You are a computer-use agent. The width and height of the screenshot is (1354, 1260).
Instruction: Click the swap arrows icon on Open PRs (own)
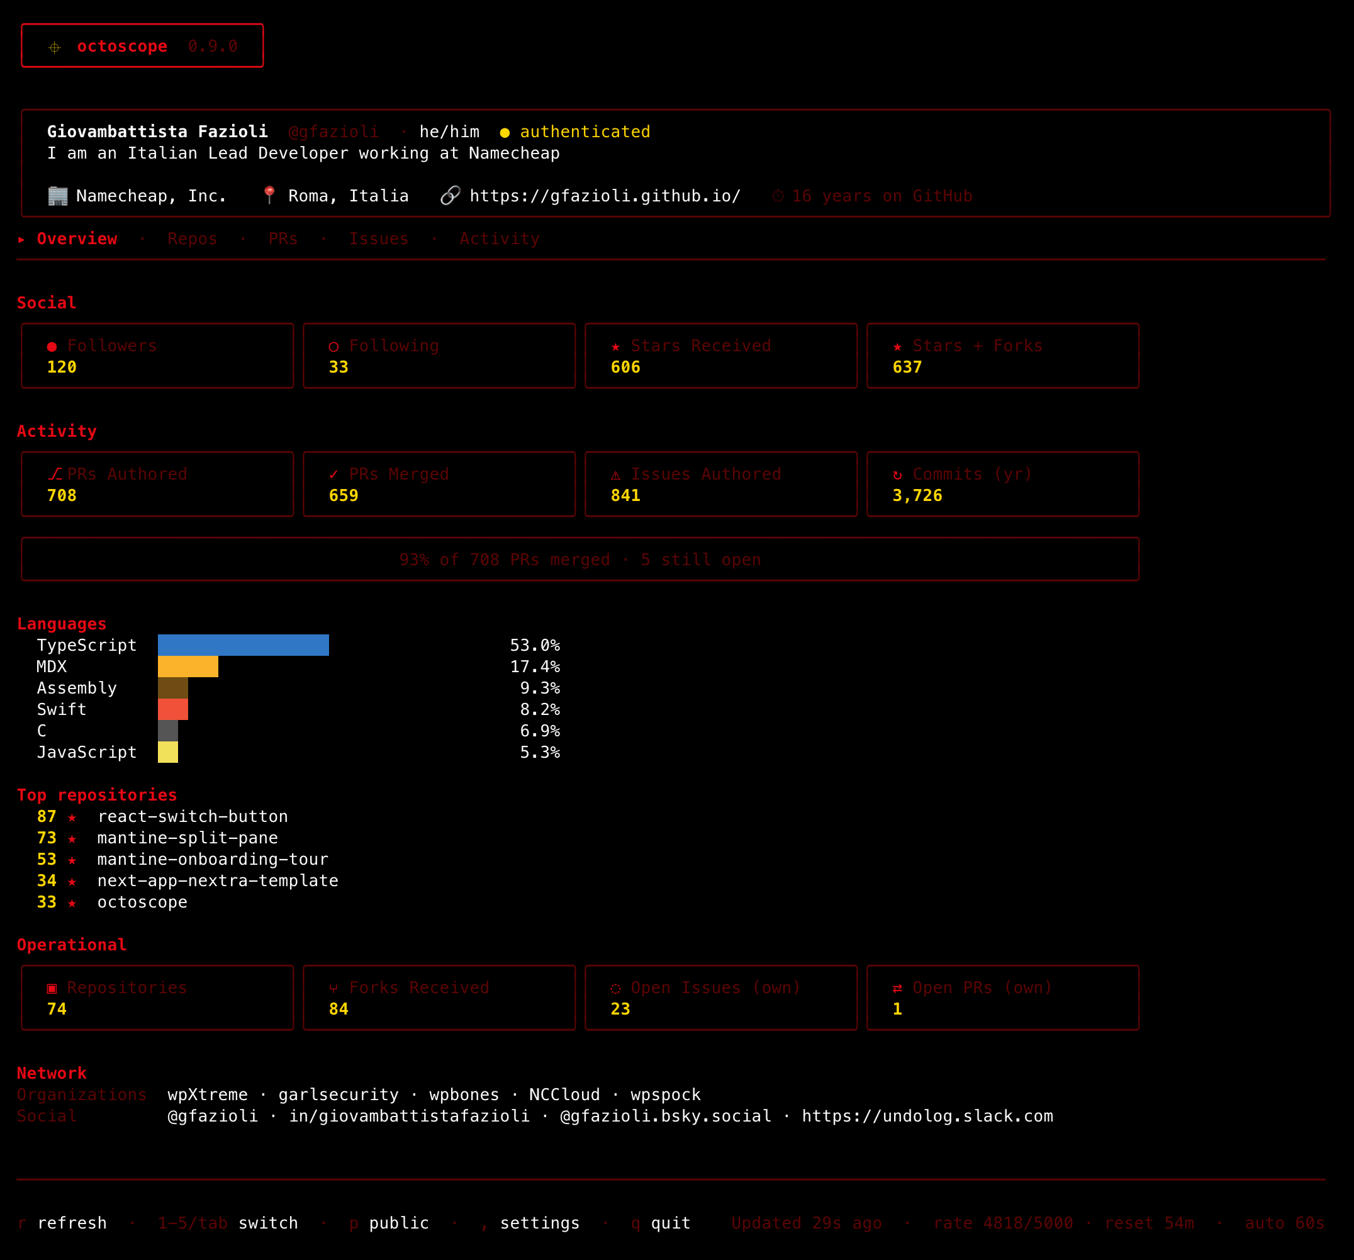tap(898, 988)
